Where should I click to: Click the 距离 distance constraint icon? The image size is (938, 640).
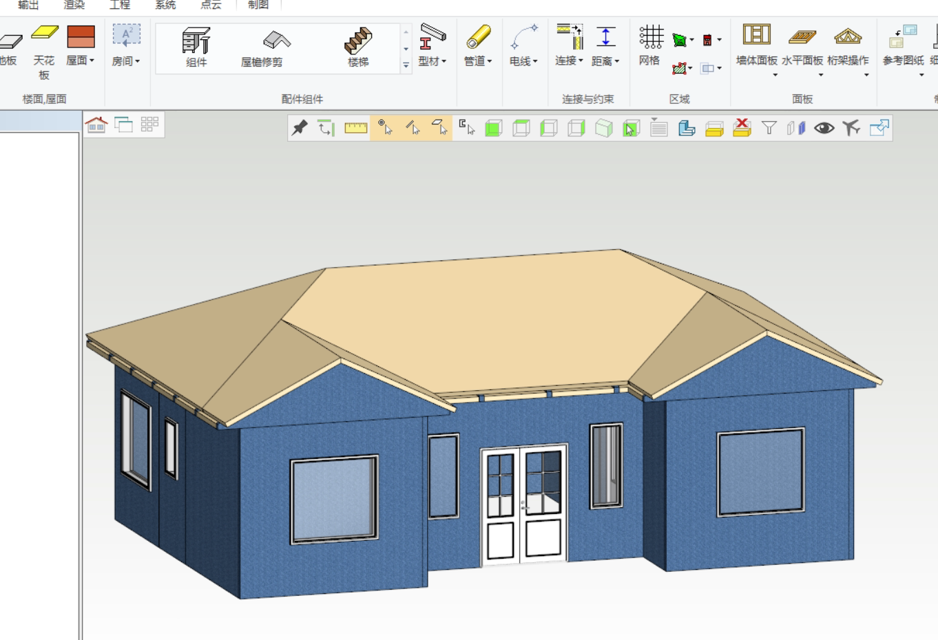pyautogui.click(x=606, y=36)
